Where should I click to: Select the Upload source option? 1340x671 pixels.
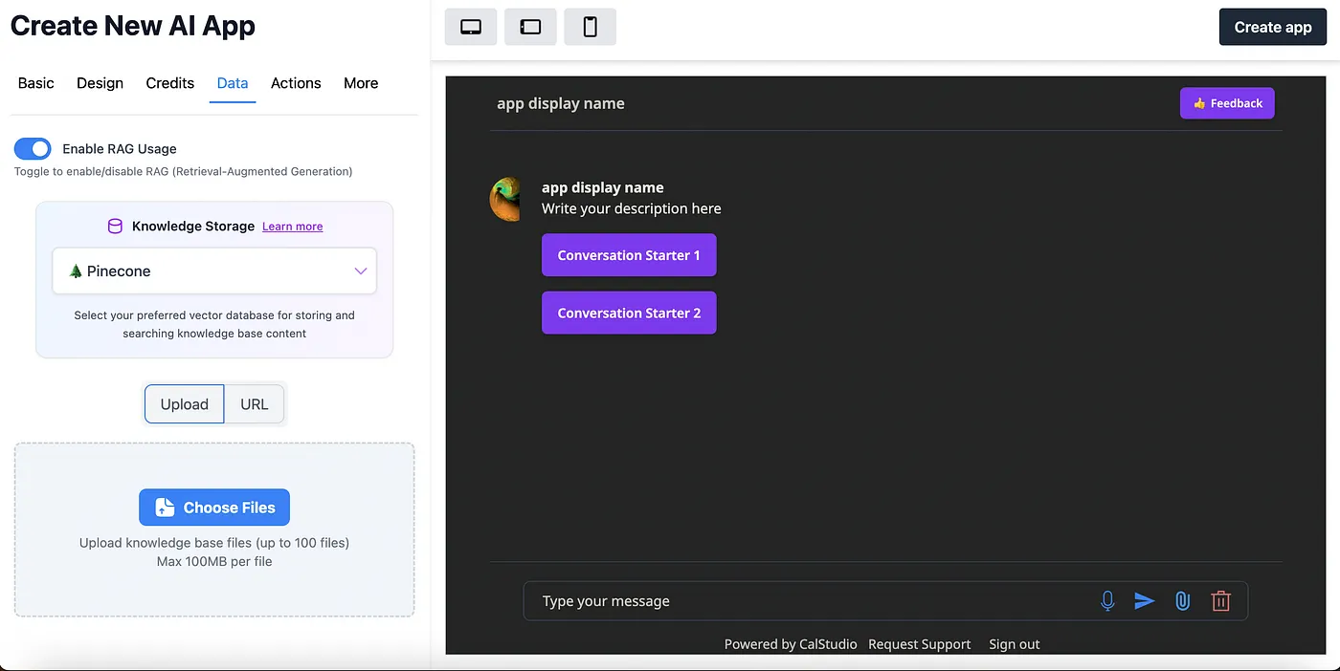(184, 403)
